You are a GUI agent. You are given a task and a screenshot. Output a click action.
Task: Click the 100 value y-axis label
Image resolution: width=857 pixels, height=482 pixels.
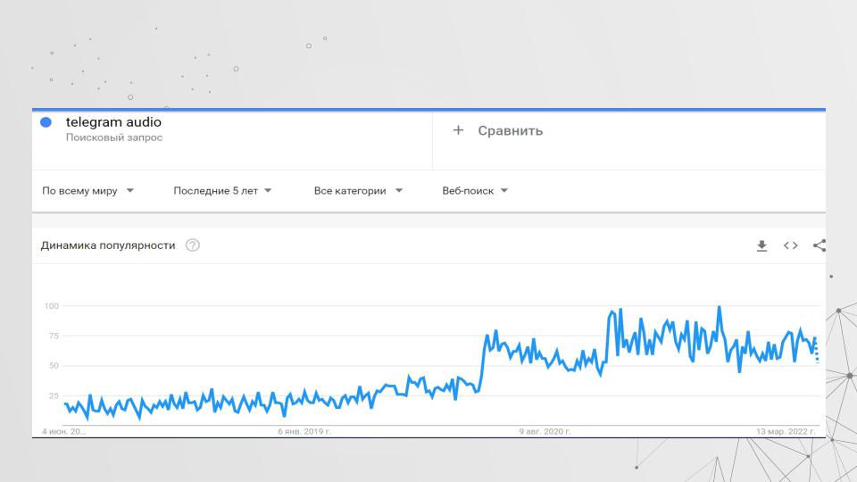tap(51, 306)
